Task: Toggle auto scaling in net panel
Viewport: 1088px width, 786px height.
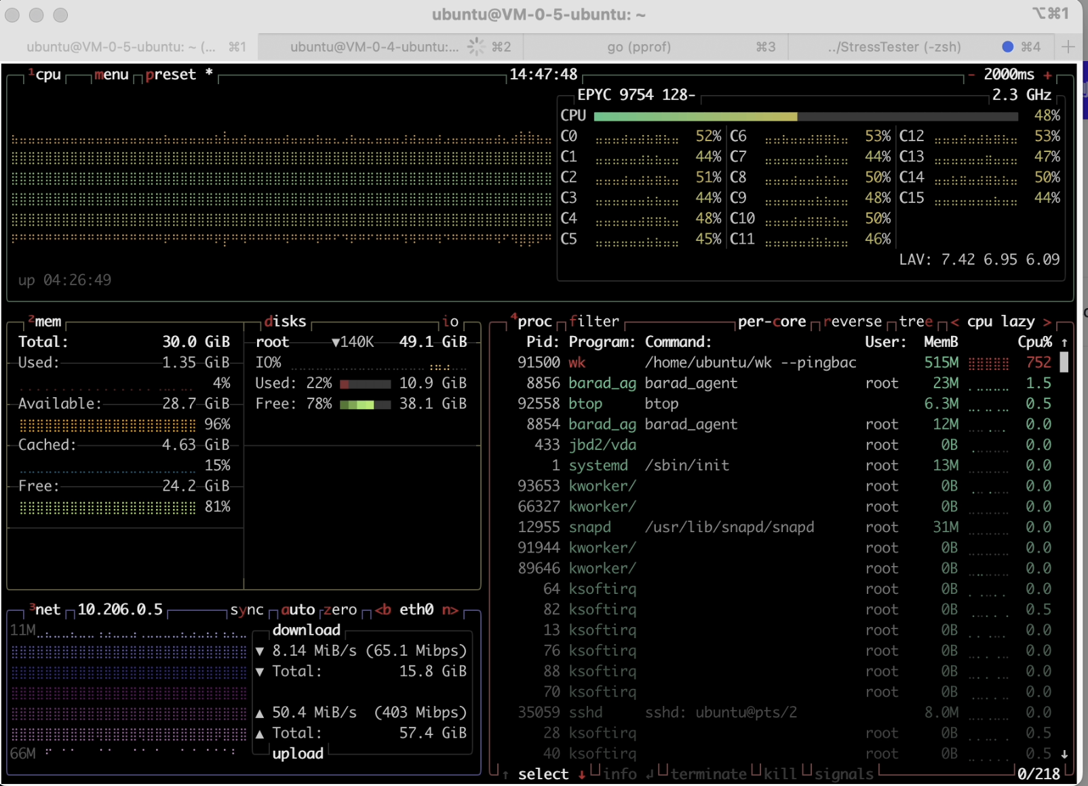Action: [x=298, y=610]
